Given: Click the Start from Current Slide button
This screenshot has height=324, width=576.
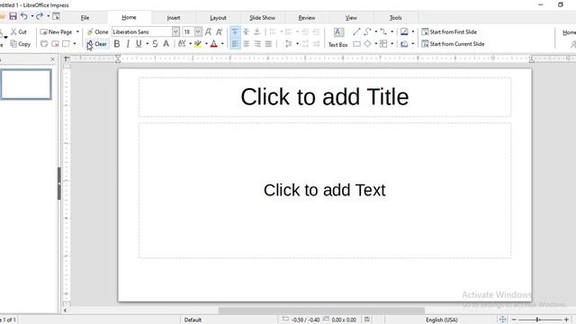Looking at the screenshot, I should coord(453,44).
